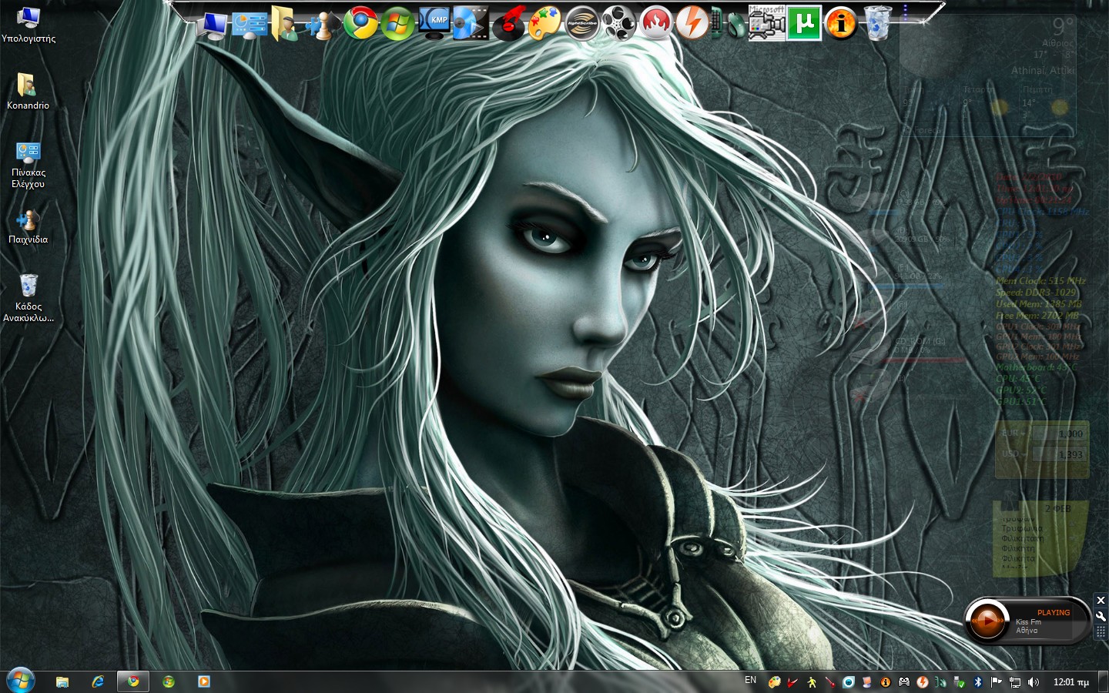
Task: Open the green Chrome-style taskbar icon
Action: point(169,681)
